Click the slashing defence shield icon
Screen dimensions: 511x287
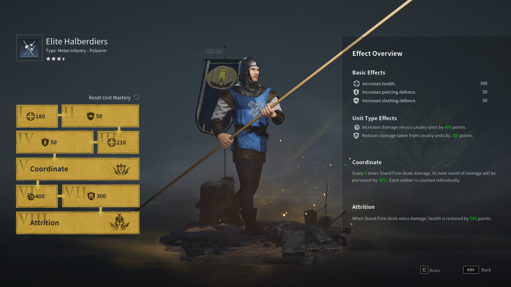pos(356,101)
